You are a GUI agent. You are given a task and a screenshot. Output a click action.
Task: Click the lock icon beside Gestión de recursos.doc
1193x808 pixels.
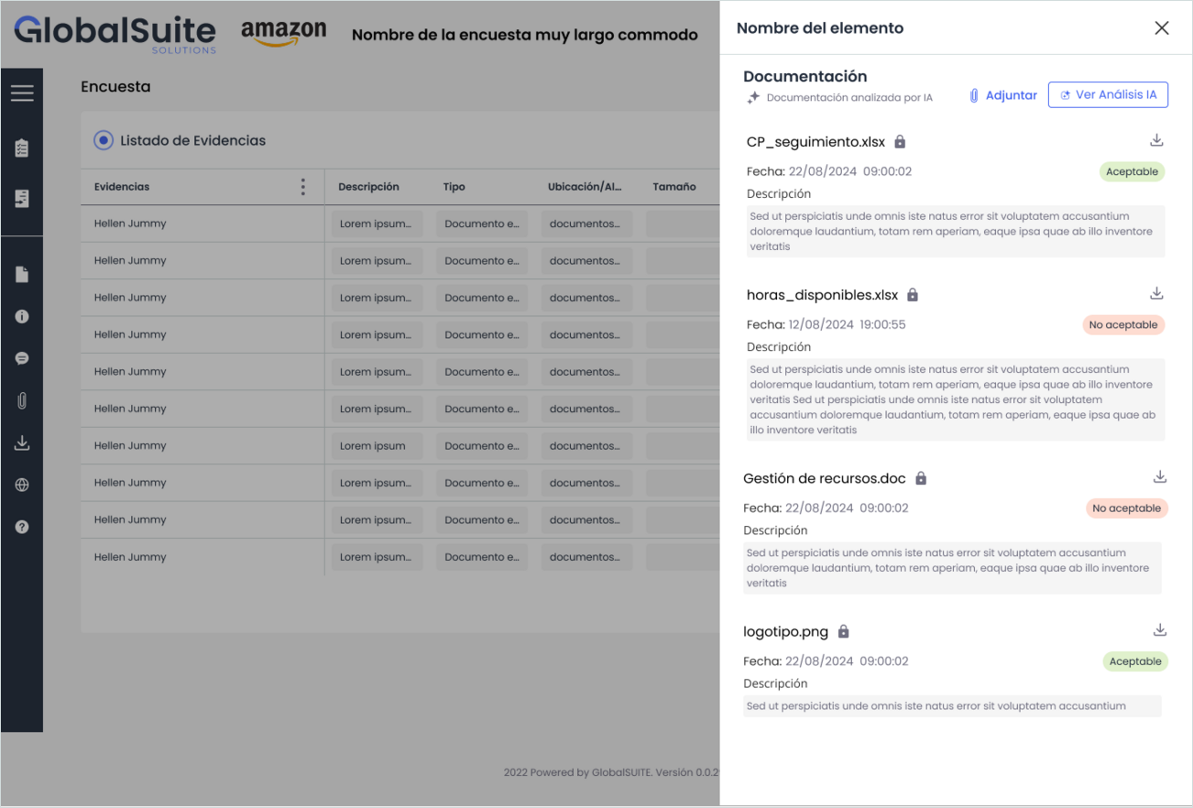921,478
